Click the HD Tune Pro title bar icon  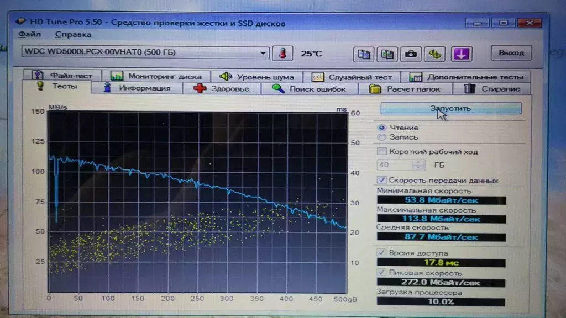(20, 22)
